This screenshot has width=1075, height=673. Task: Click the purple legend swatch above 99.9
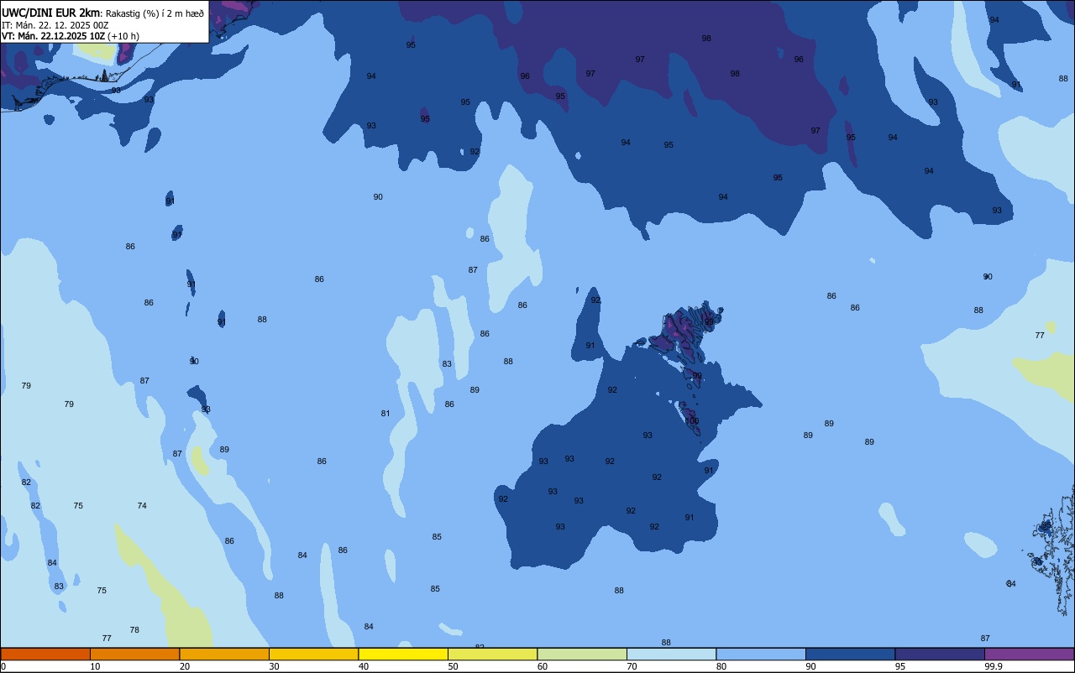(1029, 654)
